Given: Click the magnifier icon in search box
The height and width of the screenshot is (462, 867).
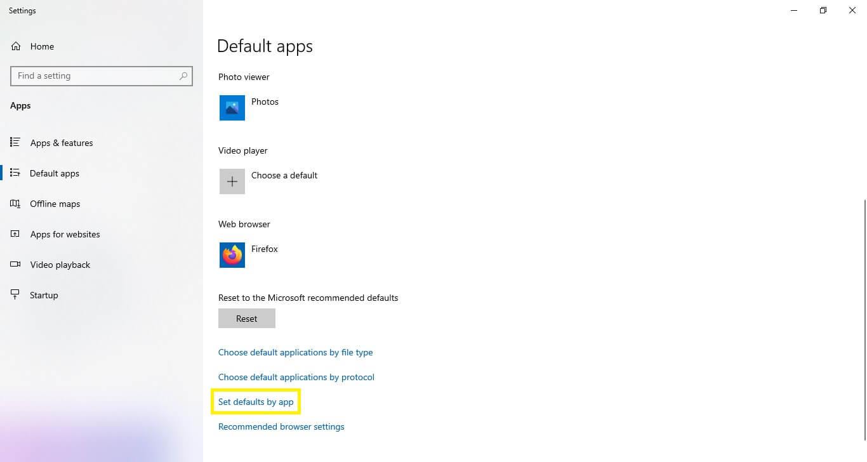Looking at the screenshot, I should point(183,76).
